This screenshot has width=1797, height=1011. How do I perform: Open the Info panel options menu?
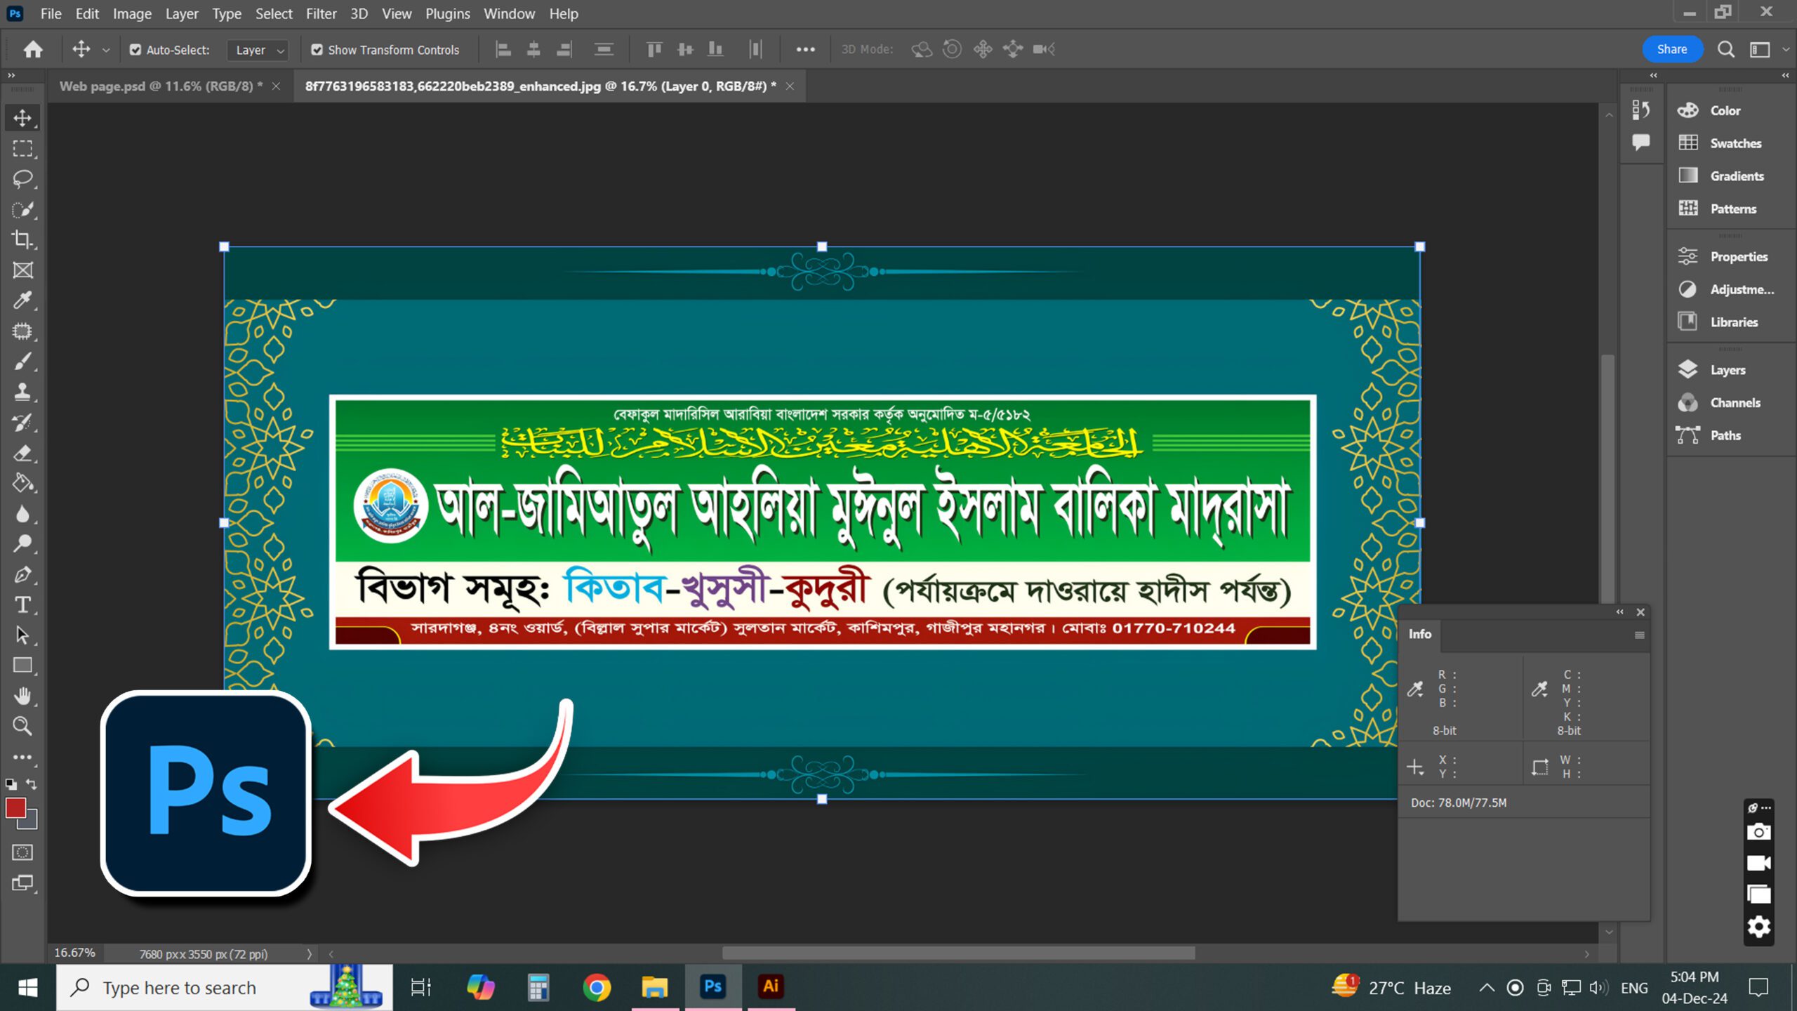click(1639, 635)
